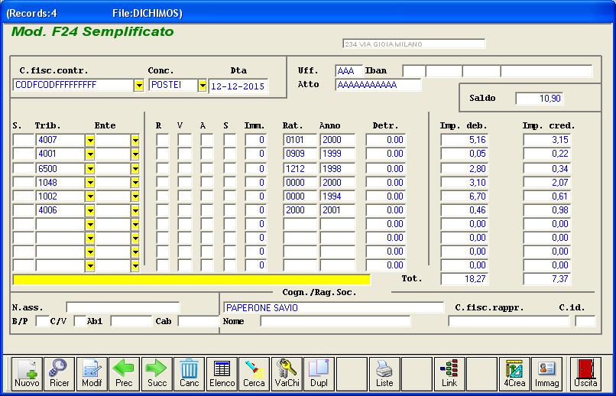Tick the S box in row 4006
The height and width of the screenshot is (396, 616).
(230, 210)
